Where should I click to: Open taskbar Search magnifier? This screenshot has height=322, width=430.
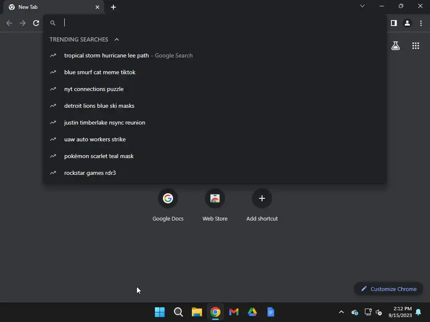click(178, 312)
